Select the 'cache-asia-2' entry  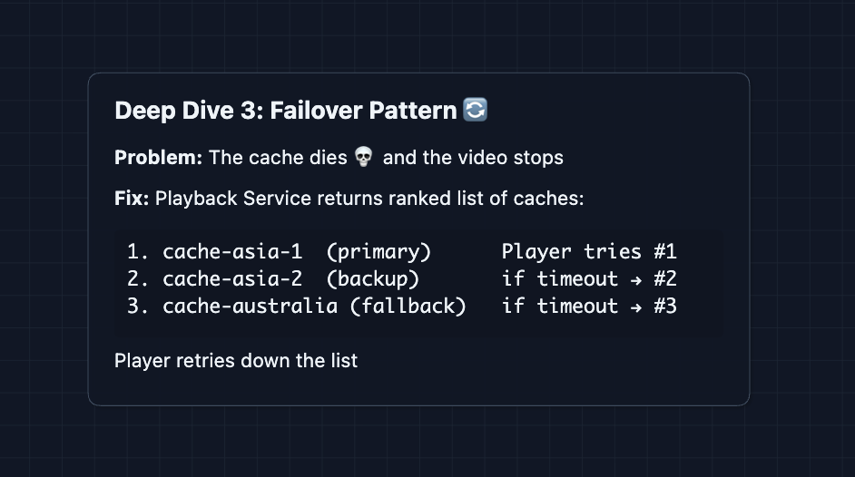point(232,279)
